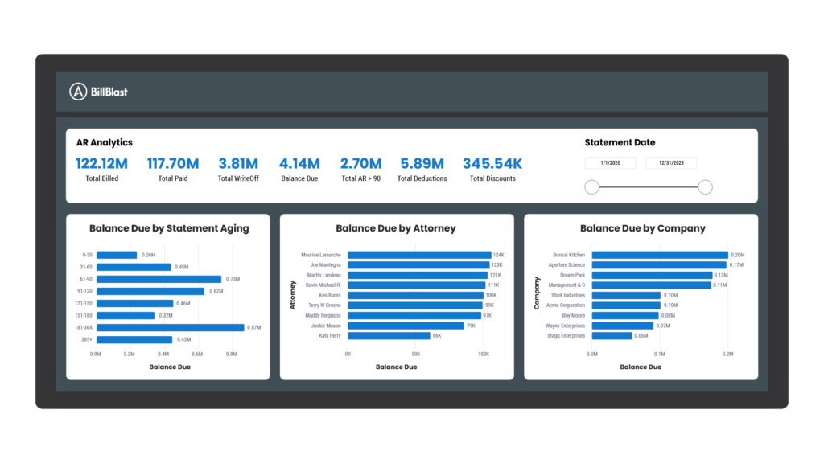Screen dimensions: 824x463
Task: Click the 4.14M Balance Due metric
Action: tap(299, 164)
